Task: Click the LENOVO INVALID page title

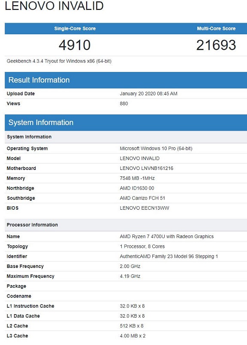Action: click(x=54, y=6)
